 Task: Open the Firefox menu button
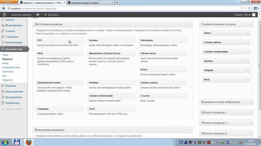(x=9, y=2)
